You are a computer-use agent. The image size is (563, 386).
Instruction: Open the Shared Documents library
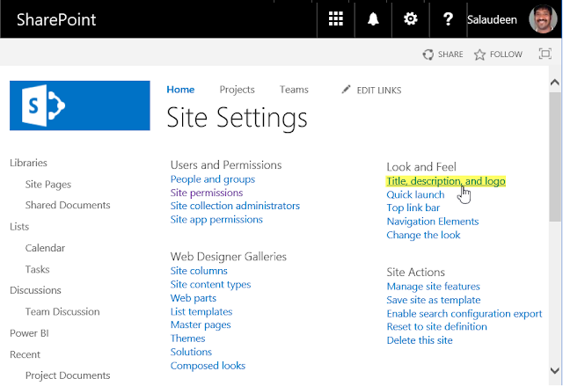point(68,205)
